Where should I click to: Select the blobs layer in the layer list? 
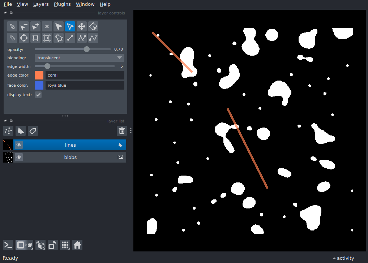tap(70, 157)
